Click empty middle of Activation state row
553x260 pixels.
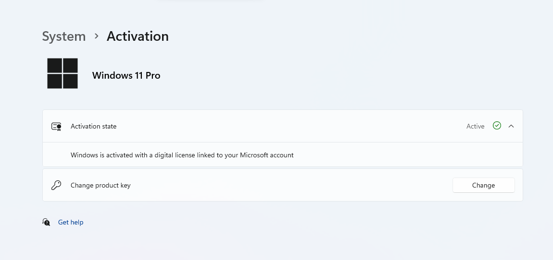(289, 127)
